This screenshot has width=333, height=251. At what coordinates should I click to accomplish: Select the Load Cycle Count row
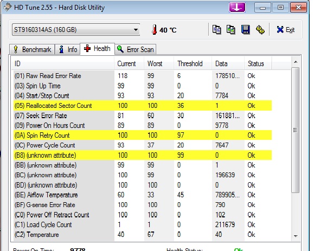click(x=43, y=224)
